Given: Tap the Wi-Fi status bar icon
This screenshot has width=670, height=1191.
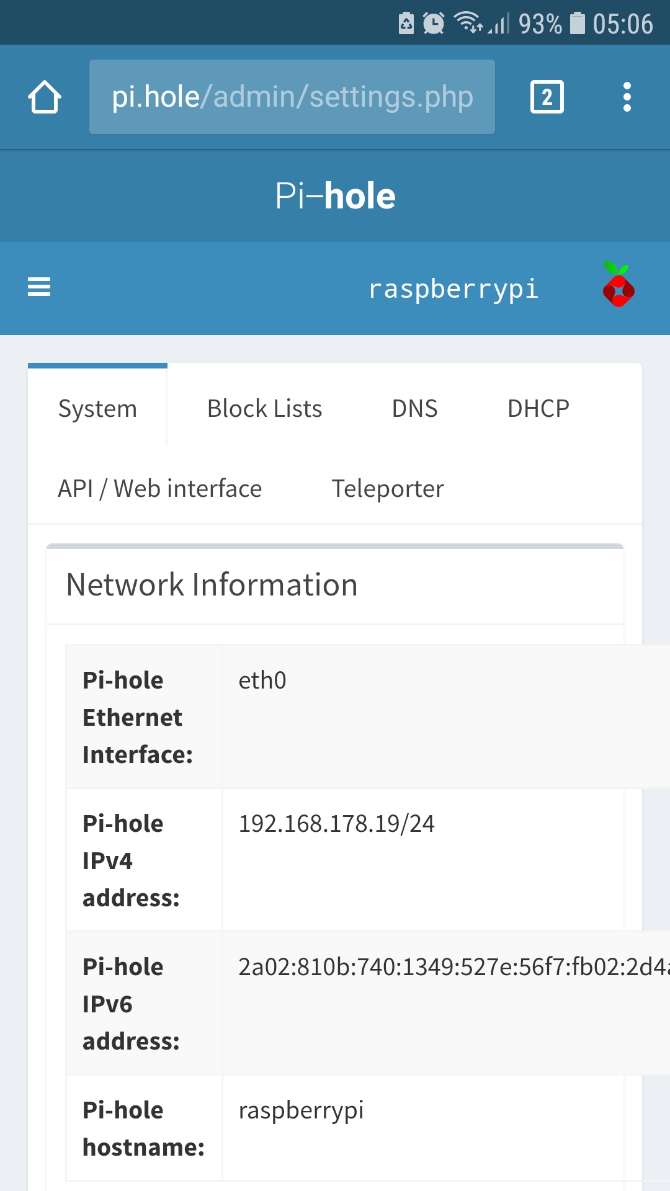Looking at the screenshot, I should (x=468, y=23).
